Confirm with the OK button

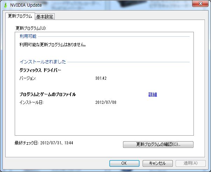click(x=124, y=163)
